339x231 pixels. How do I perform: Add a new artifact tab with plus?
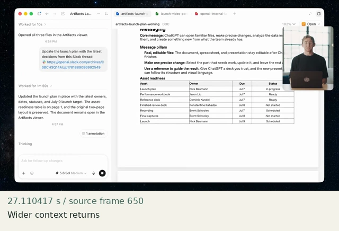click(x=235, y=14)
